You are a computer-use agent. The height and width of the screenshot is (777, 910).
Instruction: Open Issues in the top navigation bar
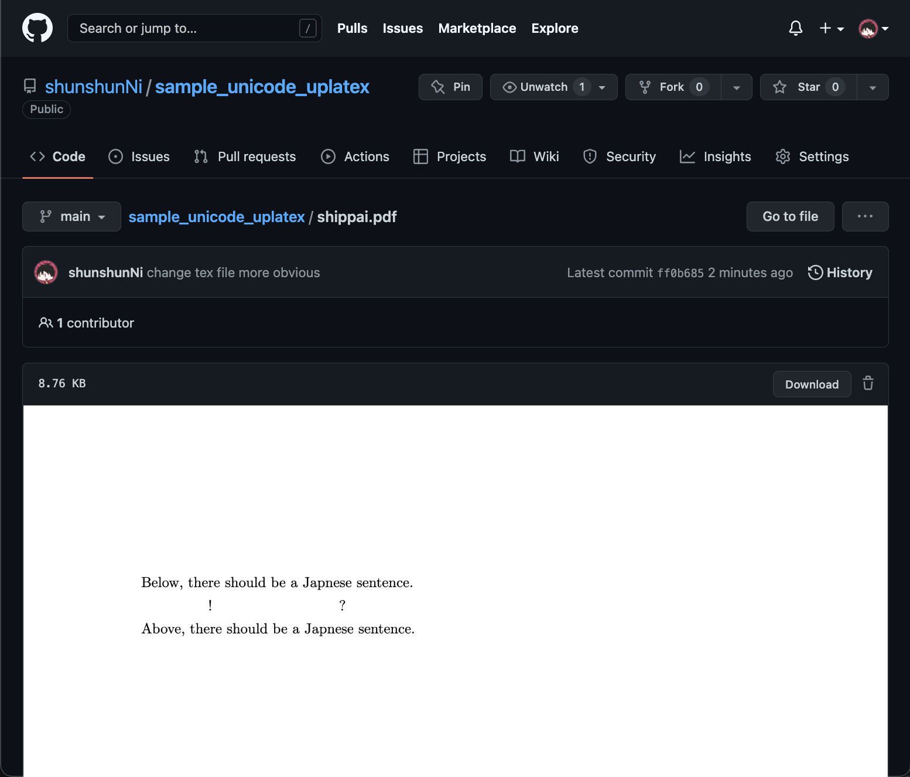[x=402, y=28]
